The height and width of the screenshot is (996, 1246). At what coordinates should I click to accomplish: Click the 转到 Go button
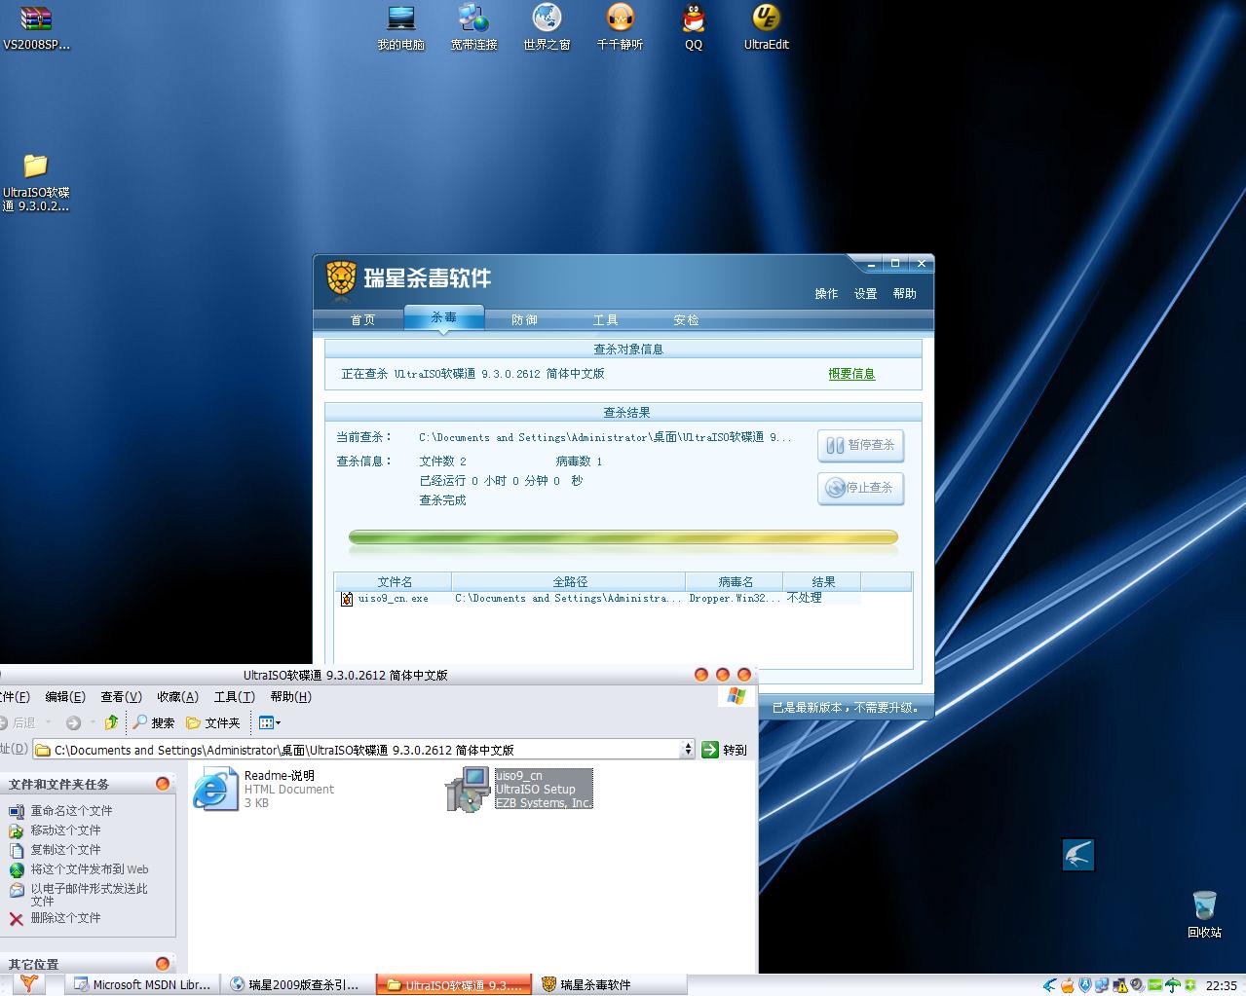point(725,750)
